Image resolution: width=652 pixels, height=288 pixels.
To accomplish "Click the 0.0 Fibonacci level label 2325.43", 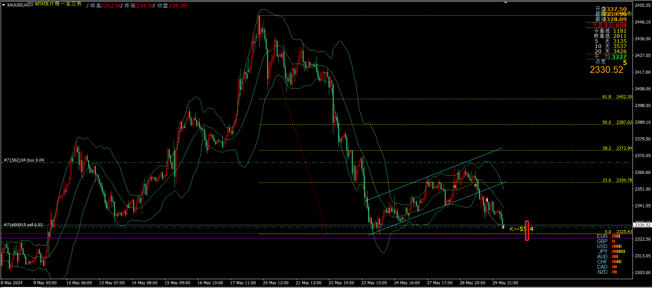I will pos(619,232).
